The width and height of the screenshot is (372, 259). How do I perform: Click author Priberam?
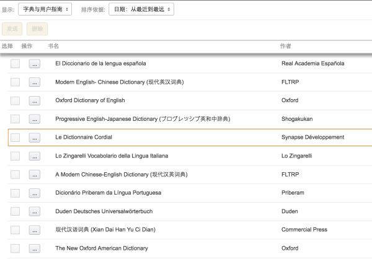coord(293,193)
